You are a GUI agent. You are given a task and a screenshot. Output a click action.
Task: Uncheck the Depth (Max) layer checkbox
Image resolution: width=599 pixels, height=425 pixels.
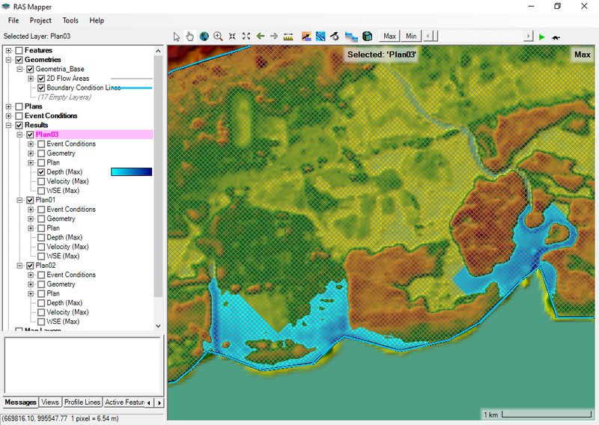click(x=41, y=172)
